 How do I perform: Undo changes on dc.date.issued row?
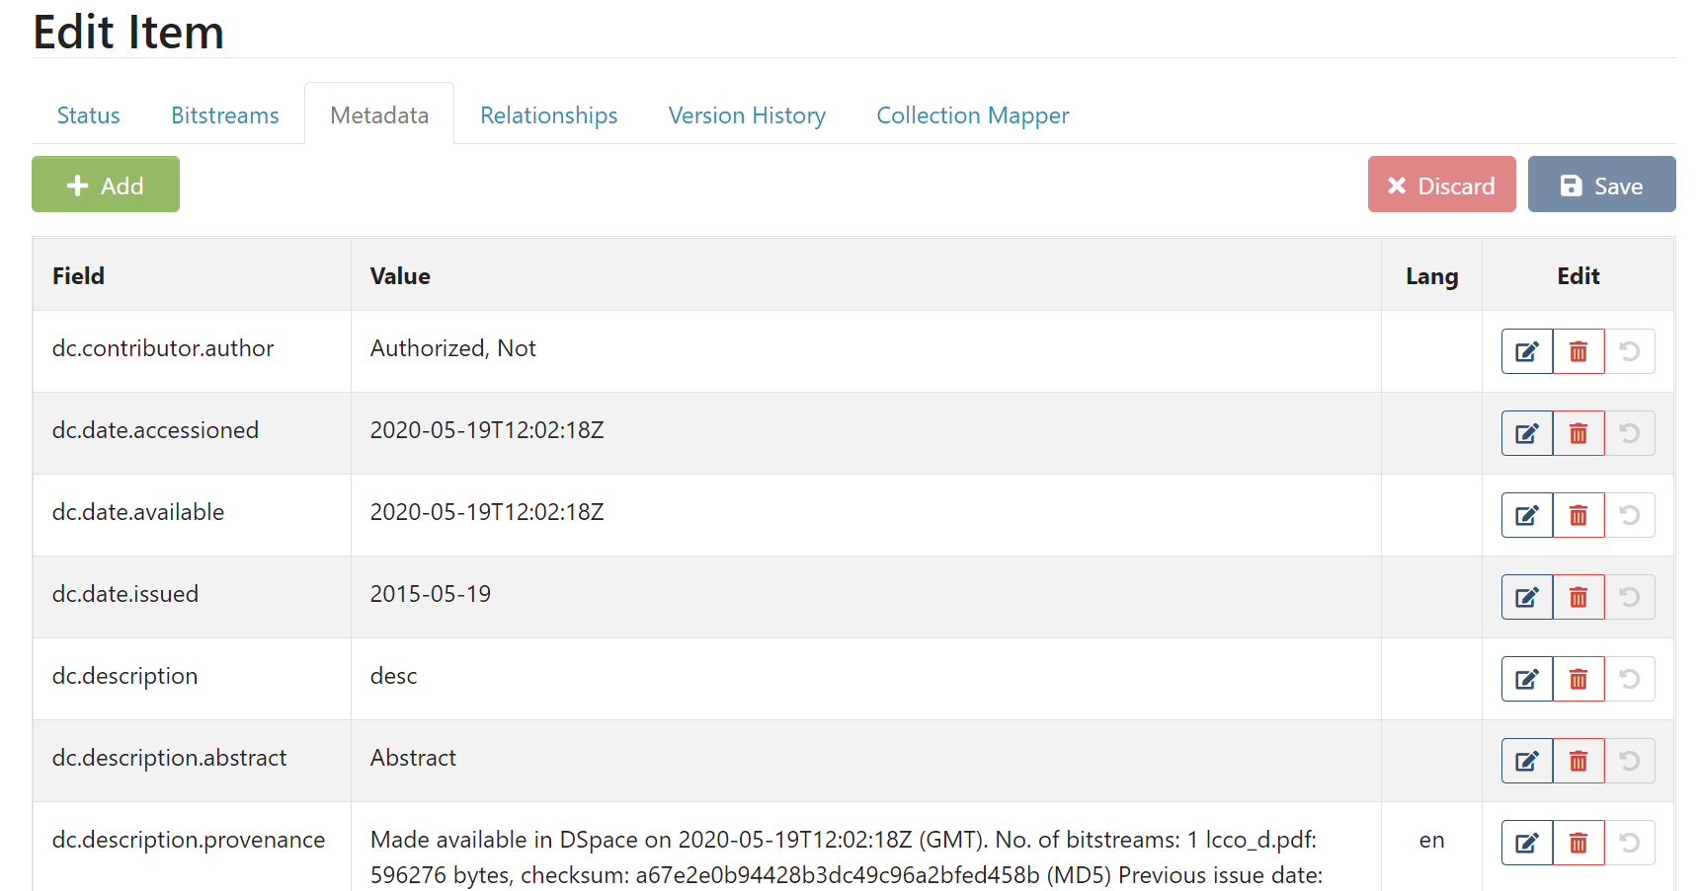1629,597
